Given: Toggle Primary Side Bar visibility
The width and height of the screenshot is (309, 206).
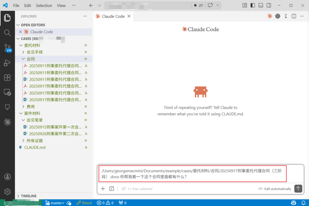Looking at the screenshot, I should (x=253, y=5).
